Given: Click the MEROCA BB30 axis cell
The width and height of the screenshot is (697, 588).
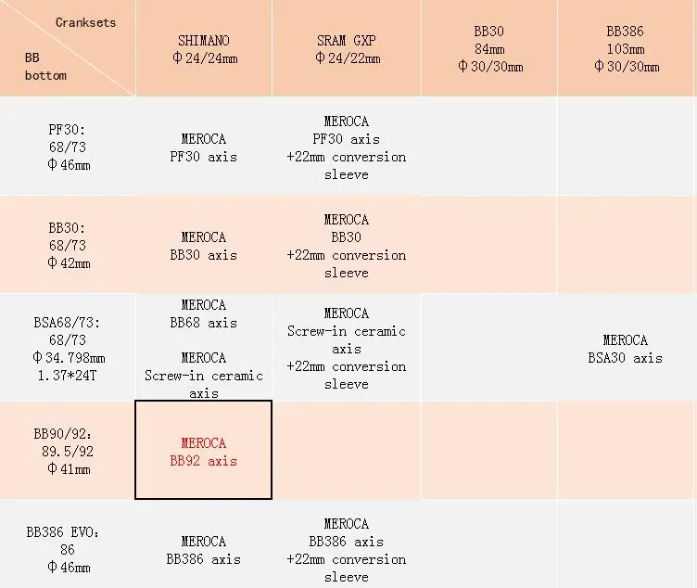Looking at the screenshot, I should pos(204,245).
